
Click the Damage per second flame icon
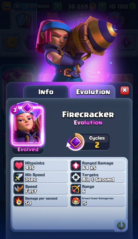pos(19,201)
